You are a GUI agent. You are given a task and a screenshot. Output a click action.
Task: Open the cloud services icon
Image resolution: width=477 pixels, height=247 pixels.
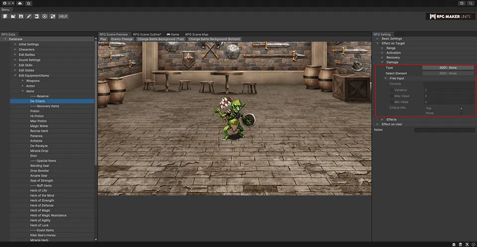[19, 3]
